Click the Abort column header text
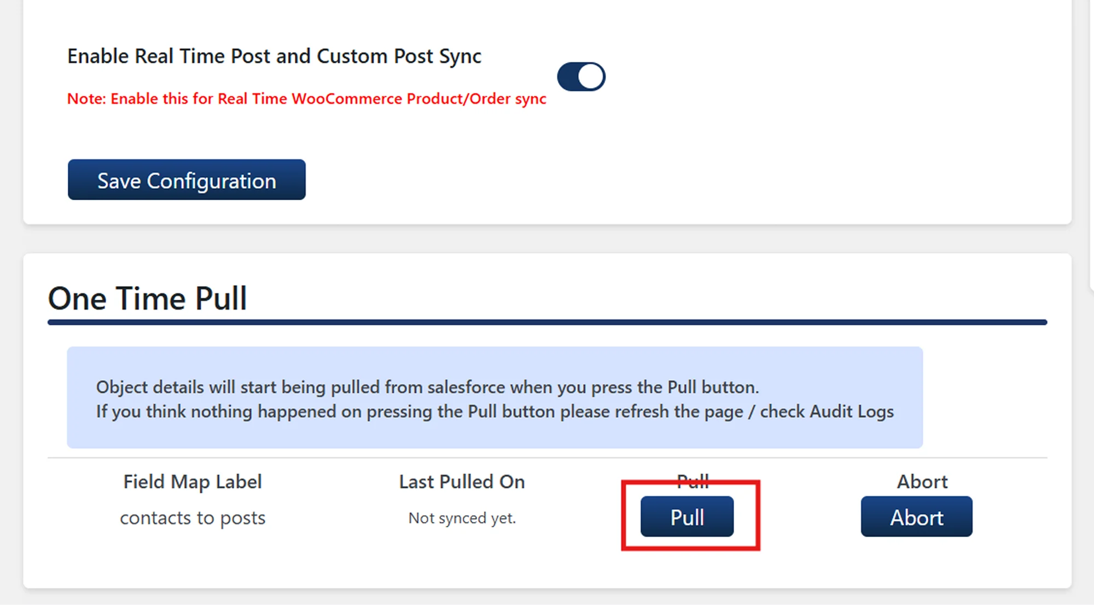Image resolution: width=1094 pixels, height=605 pixels. click(x=922, y=482)
